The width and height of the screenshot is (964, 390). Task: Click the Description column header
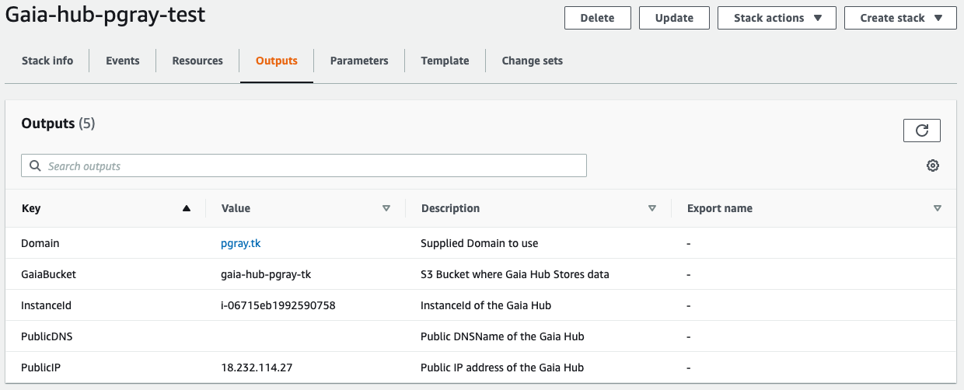[450, 208]
